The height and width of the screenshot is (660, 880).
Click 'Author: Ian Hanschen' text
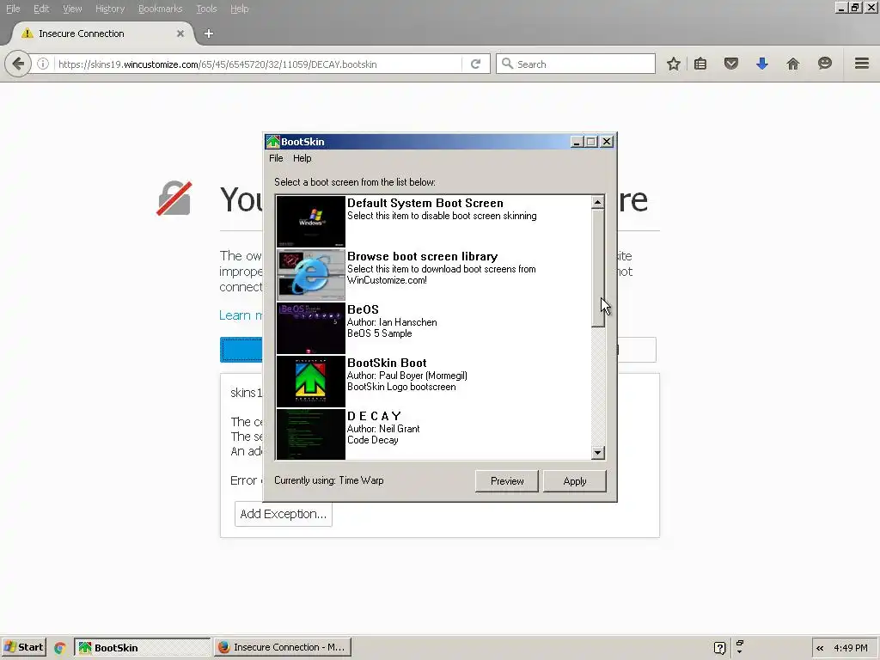click(392, 322)
